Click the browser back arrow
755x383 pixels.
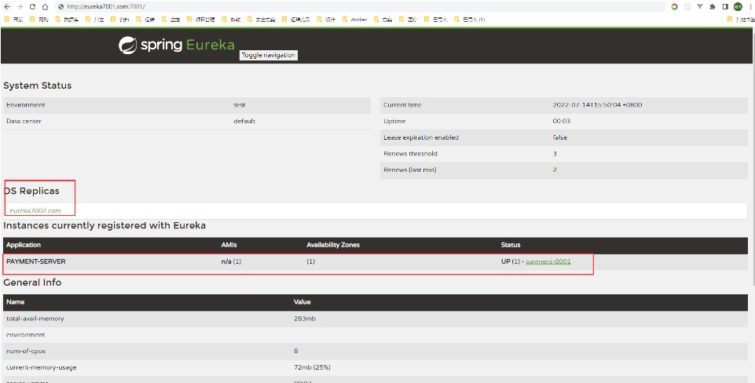(x=8, y=7)
